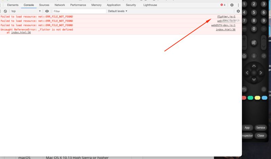
Task: Tap the green color key on the remote
Action: (250, 98)
